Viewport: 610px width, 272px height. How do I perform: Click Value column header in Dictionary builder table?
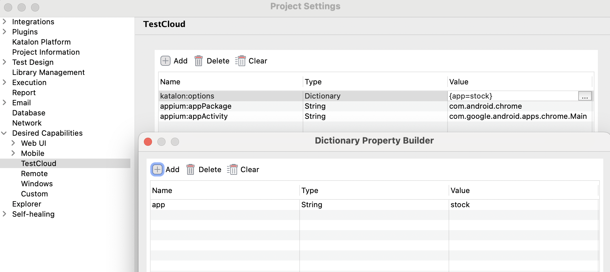(x=524, y=190)
